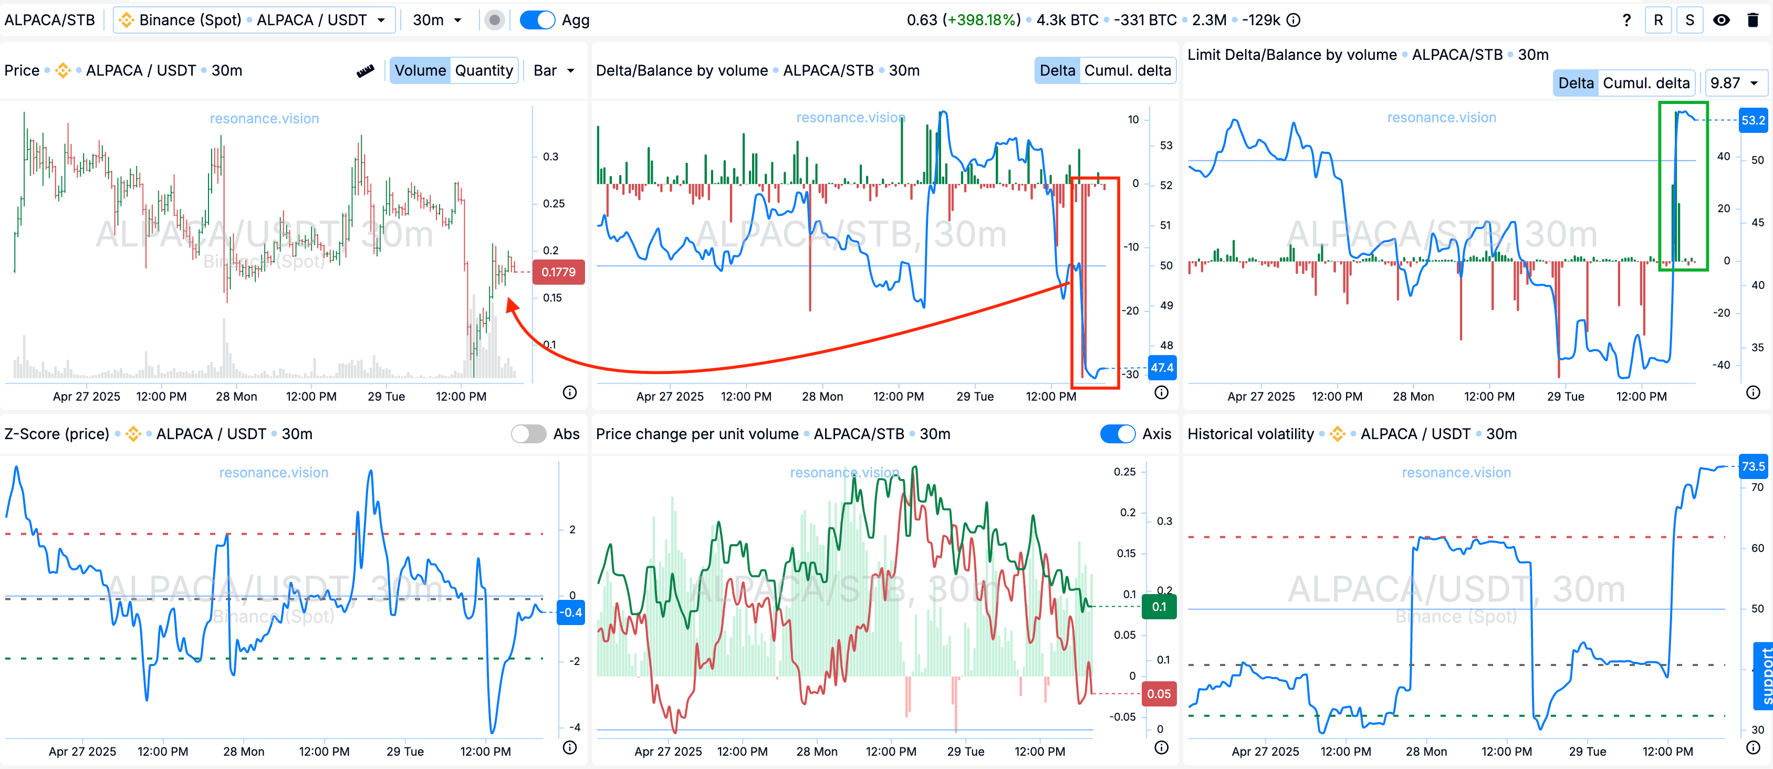The height and width of the screenshot is (769, 1773).
Task: Click the 73.5 volatility value label
Action: (x=1753, y=466)
